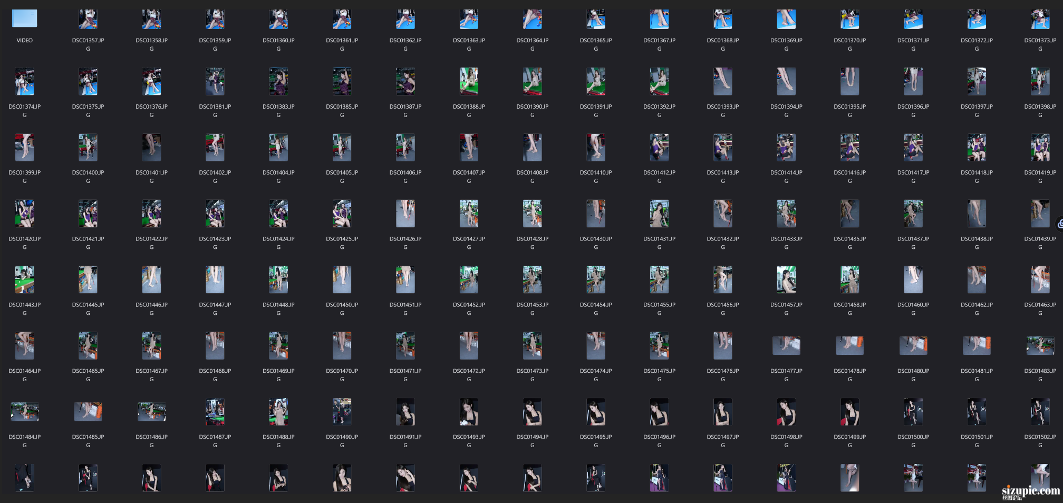Click the DSC01371.JPG thumbnail

point(913,19)
